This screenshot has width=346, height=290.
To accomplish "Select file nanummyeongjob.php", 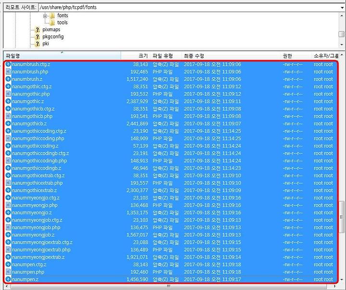I will pyautogui.click(x=36, y=227).
